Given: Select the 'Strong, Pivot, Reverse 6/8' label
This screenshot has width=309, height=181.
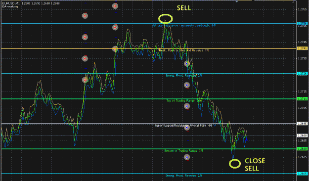Looking at the screenshot, I should 183,75.
